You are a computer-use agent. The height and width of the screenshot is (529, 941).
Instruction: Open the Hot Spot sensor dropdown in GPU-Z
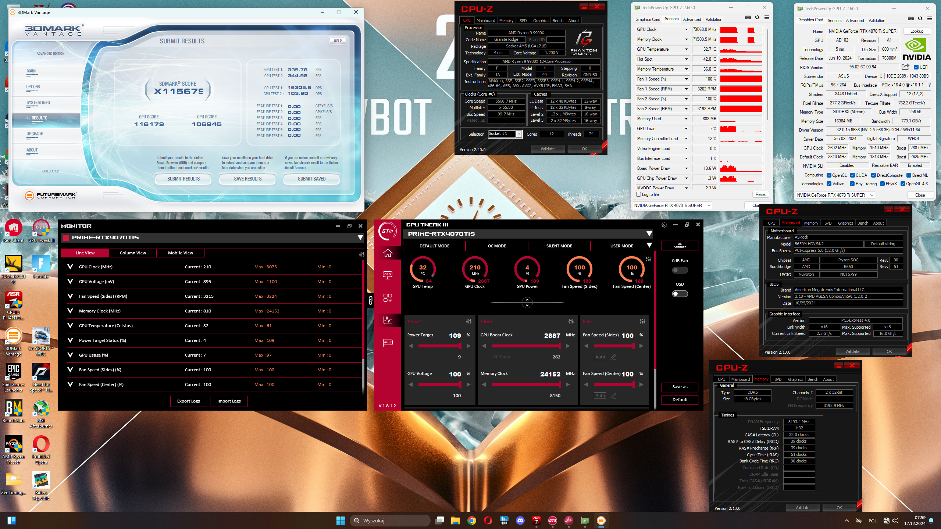tap(686, 59)
